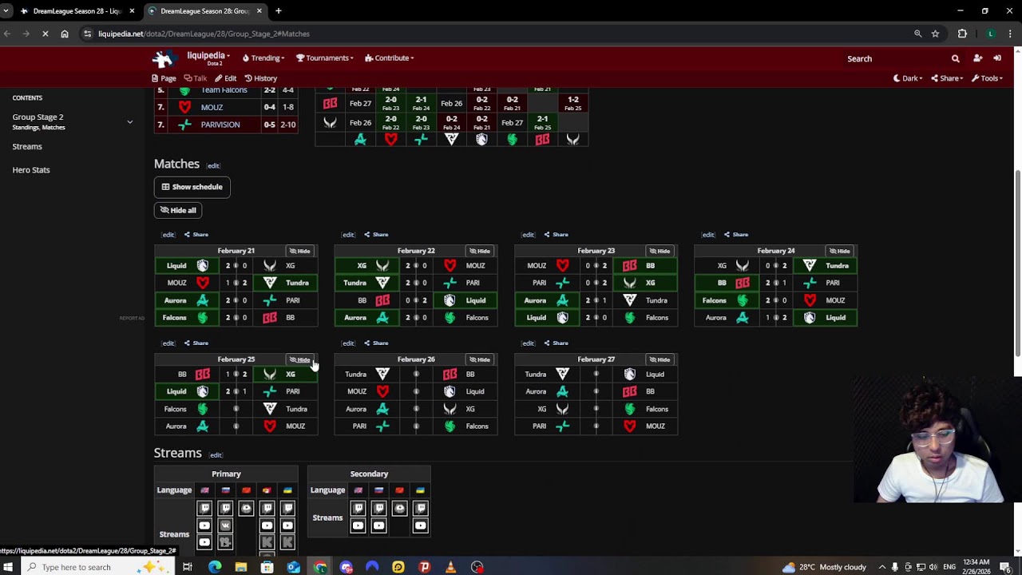
Task: Click the Tundra logo in February 24 matches
Action: (810, 266)
